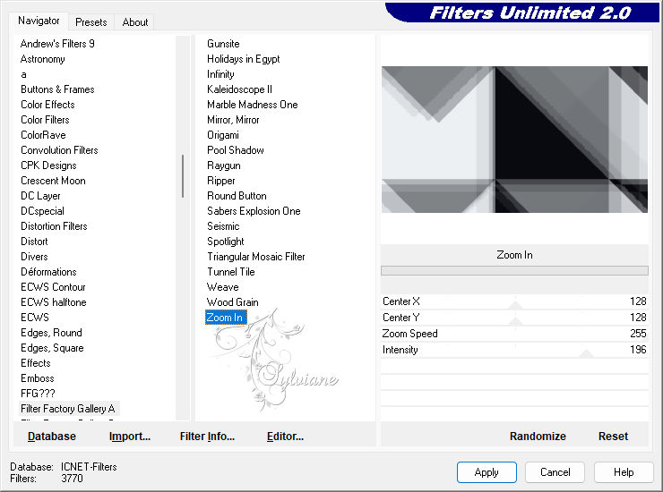
Task: Select the DCspecial category
Action: pos(43,211)
